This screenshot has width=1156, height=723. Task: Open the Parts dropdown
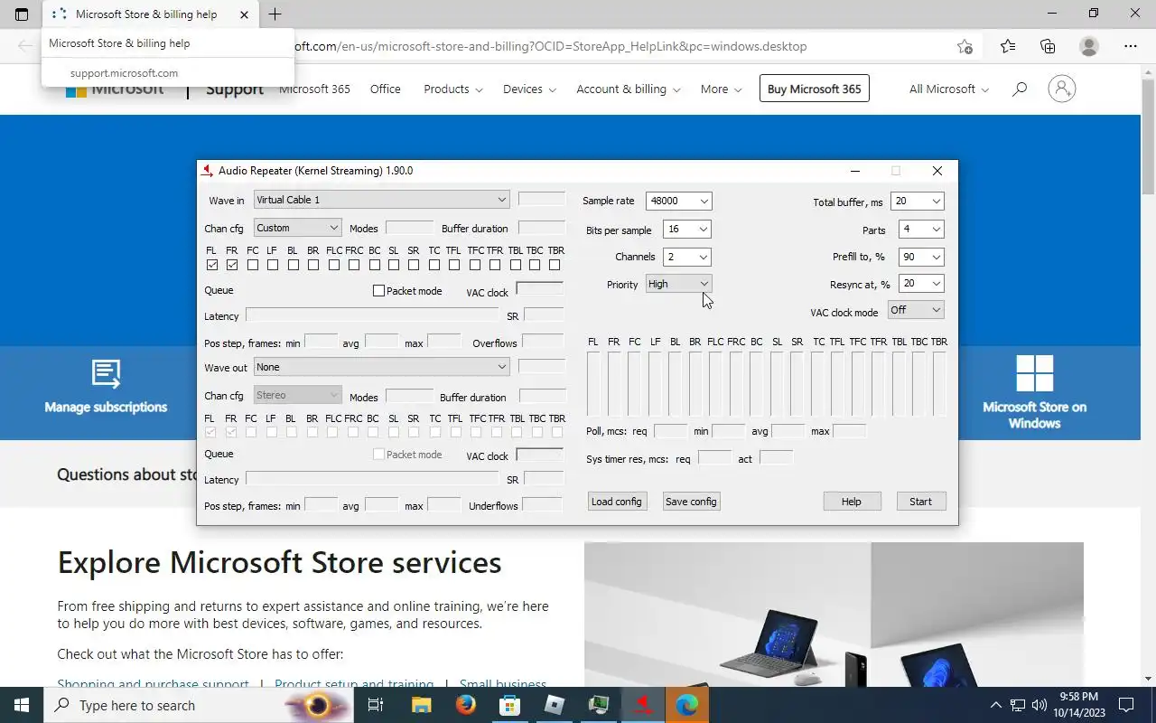(921, 230)
